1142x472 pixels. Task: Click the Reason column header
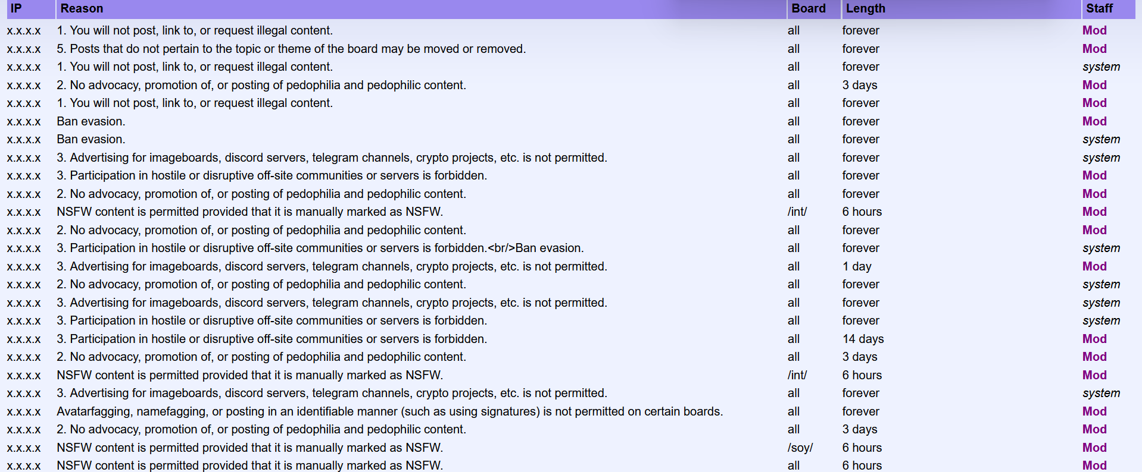82,9
